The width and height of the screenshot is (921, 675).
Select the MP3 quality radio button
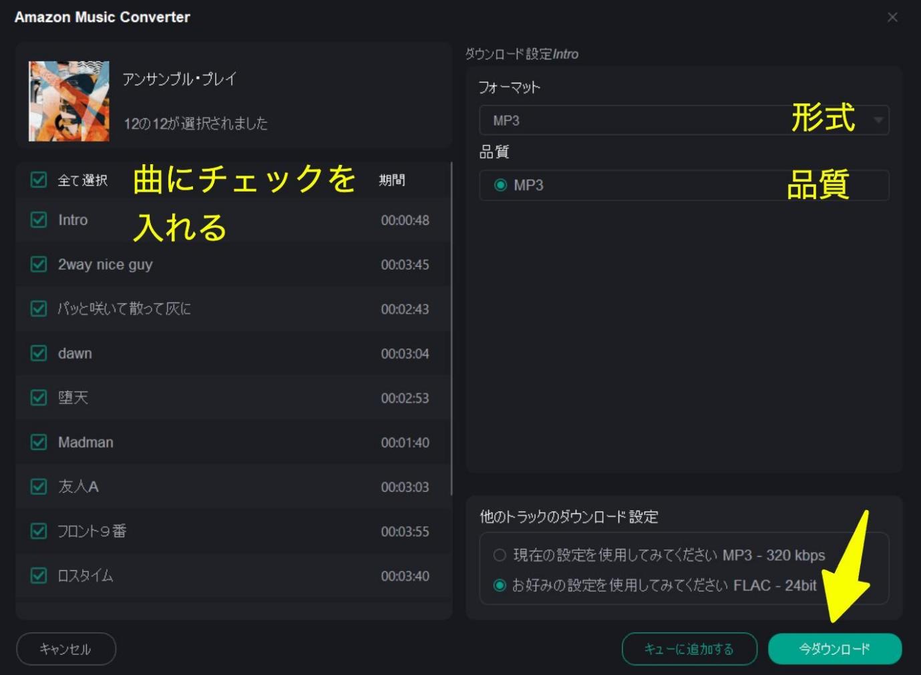500,185
